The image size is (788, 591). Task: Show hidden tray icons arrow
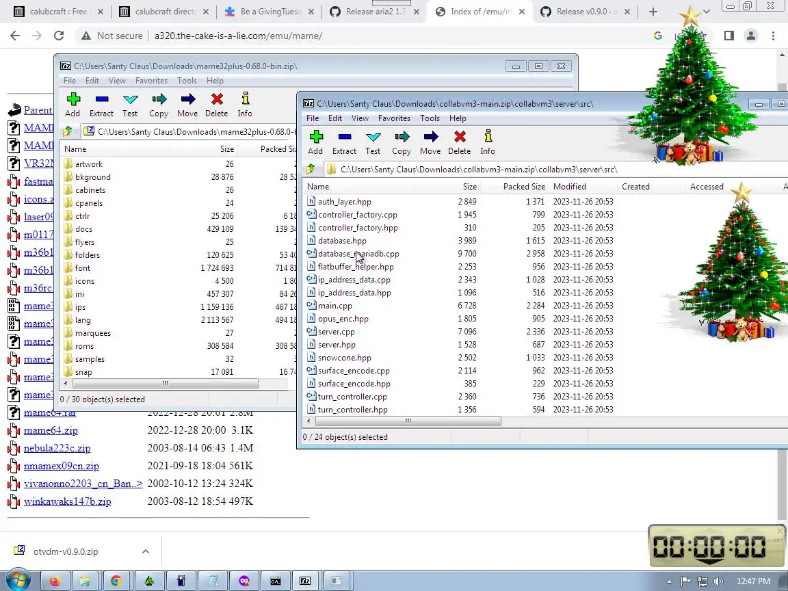(x=670, y=581)
